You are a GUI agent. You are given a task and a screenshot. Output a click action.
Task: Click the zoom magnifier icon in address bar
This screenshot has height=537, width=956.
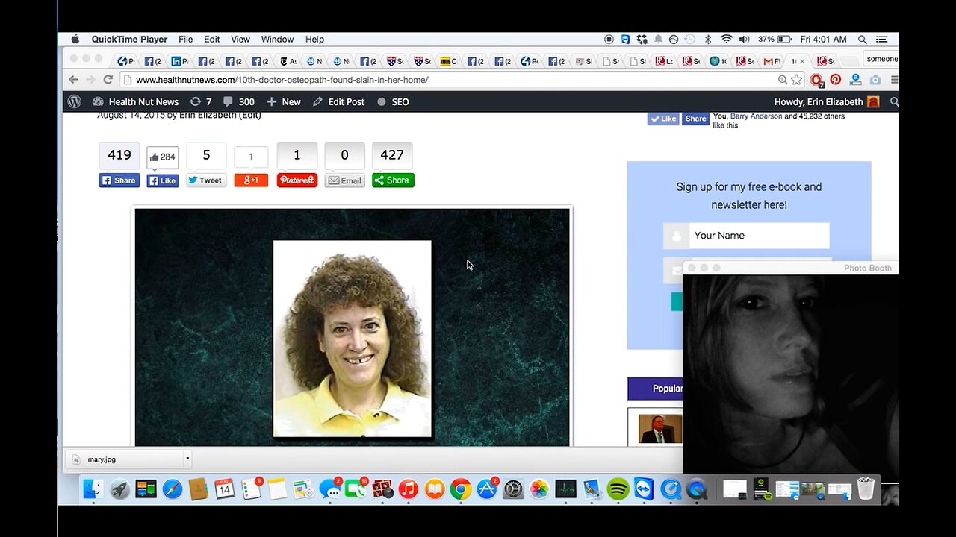pos(782,80)
